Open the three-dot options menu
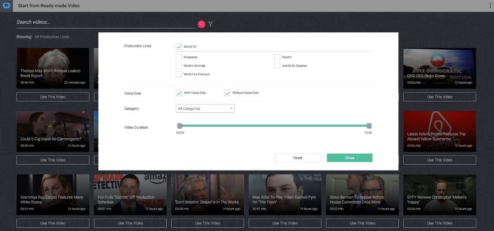 (x=490, y=6)
